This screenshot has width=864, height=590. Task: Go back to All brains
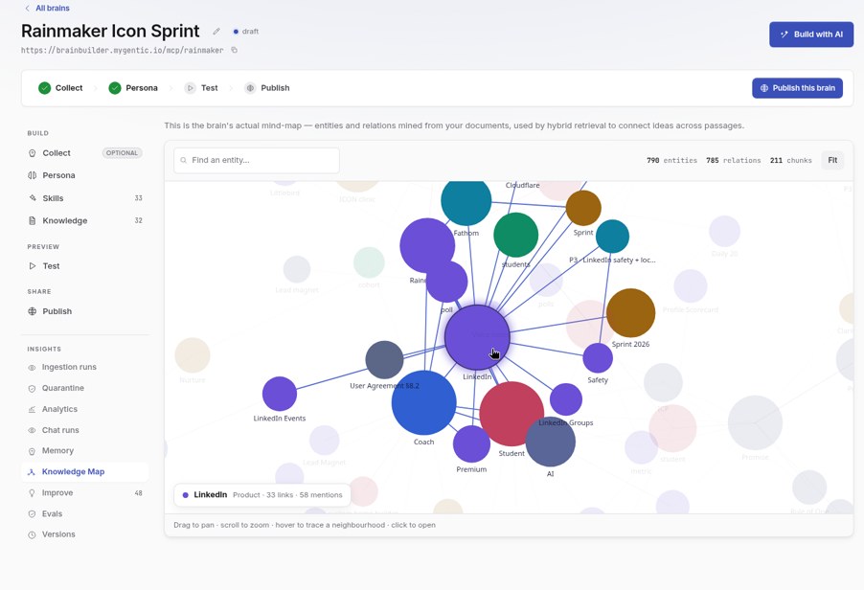[47, 9]
